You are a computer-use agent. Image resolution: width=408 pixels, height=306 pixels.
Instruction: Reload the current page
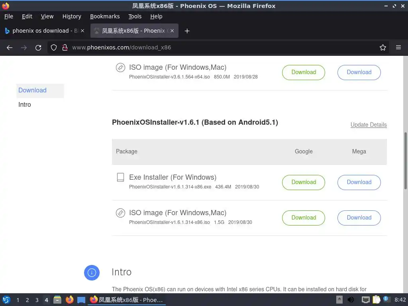pos(38,48)
